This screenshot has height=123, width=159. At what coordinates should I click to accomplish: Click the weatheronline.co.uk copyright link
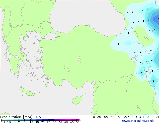pos(138,121)
